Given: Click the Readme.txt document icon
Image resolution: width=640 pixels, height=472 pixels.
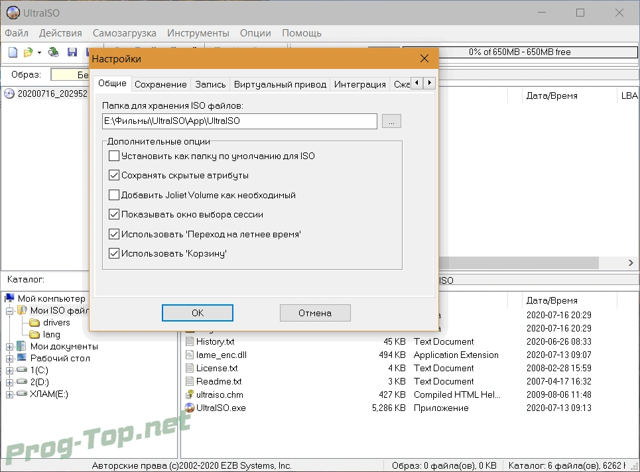Looking at the screenshot, I should point(190,381).
